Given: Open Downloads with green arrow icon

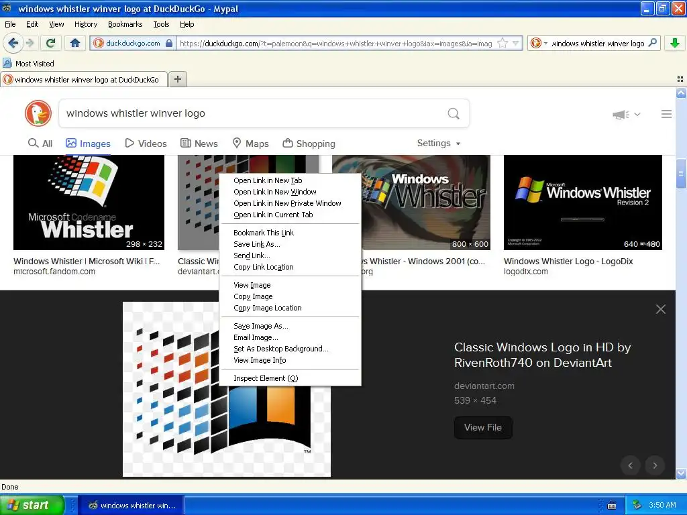Looking at the screenshot, I should [675, 43].
